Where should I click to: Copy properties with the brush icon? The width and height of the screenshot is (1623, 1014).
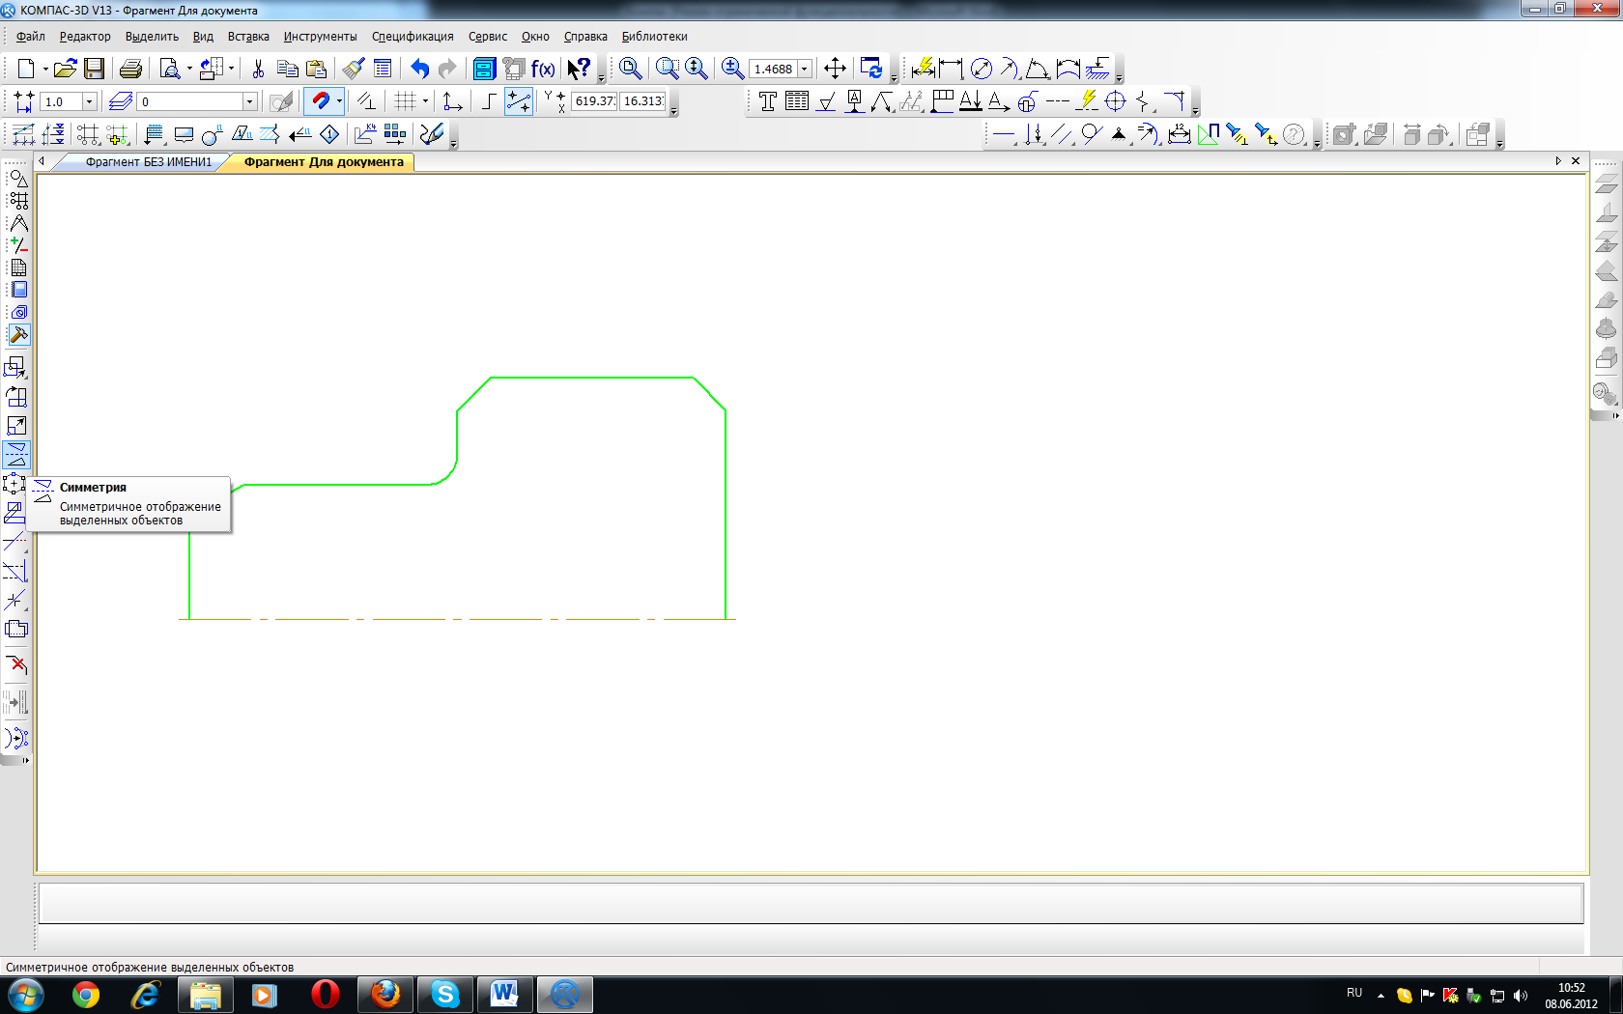354,69
